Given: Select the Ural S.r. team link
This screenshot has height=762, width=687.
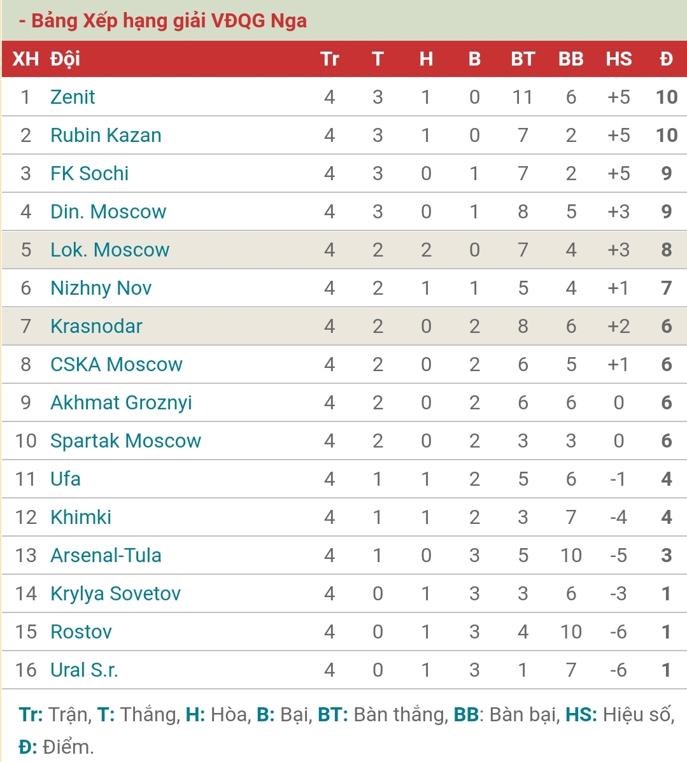Looking at the screenshot, I should 84,670.
